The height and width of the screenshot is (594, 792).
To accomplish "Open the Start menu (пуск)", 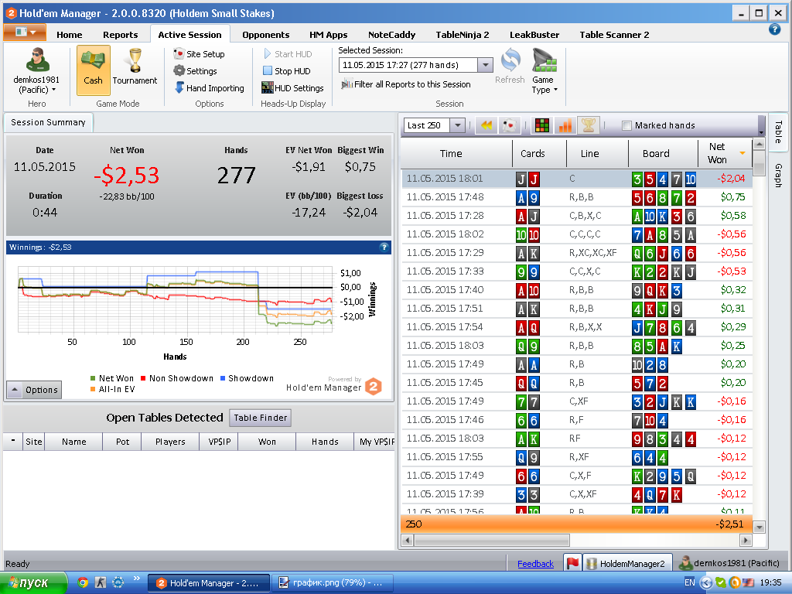I will 33,583.
